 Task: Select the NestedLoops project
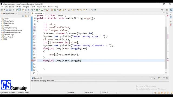pyautogui.click(x=9, y=35)
